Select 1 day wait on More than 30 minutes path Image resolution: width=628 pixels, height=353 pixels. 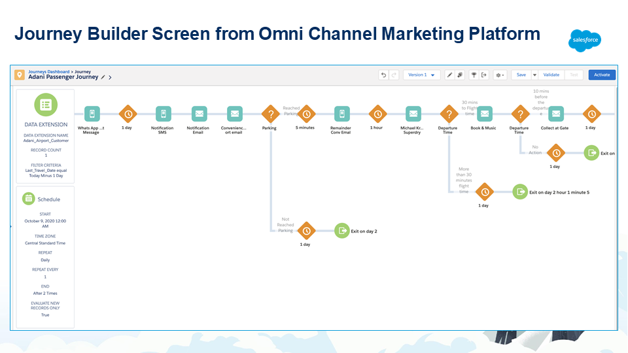[x=485, y=192]
